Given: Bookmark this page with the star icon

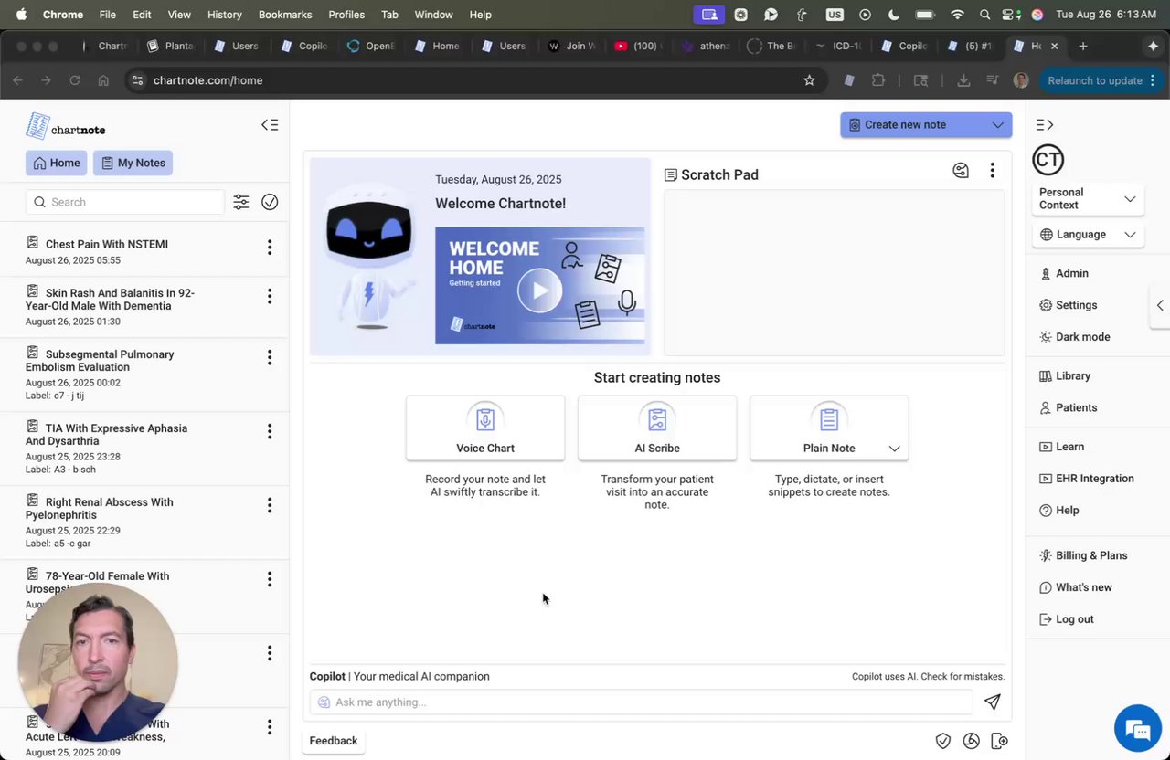Looking at the screenshot, I should point(809,80).
